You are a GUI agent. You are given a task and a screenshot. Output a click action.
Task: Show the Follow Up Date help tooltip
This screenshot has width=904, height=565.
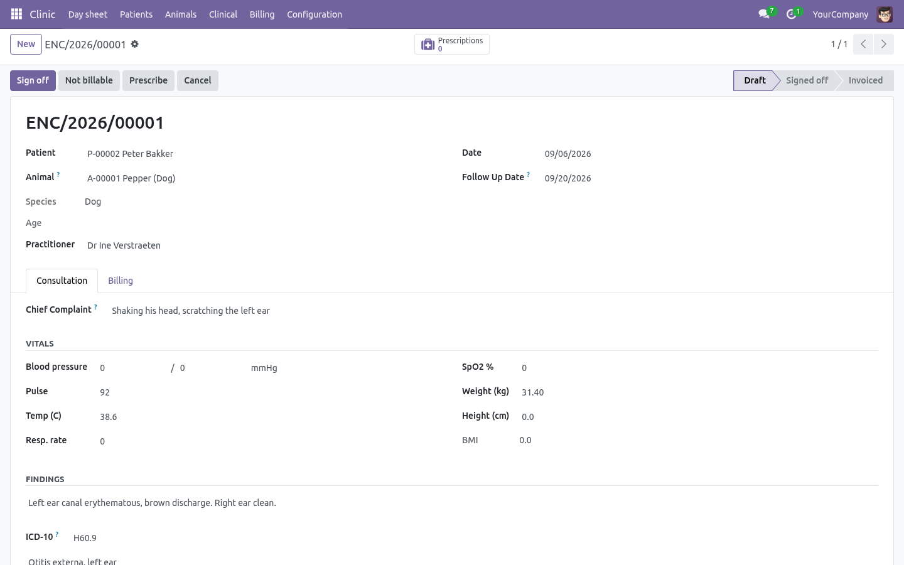[x=529, y=175]
